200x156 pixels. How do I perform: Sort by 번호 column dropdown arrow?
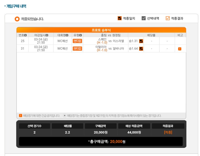(x=25, y=35)
